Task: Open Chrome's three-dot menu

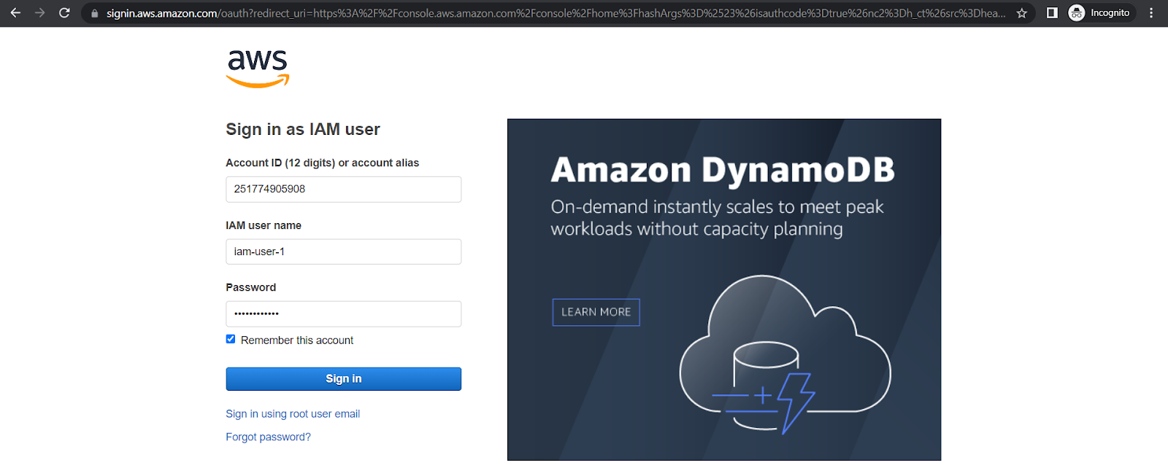Action: (x=1151, y=13)
